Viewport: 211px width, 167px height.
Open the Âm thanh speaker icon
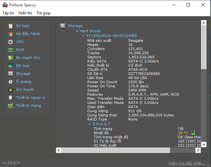pyautogui.click(x=11, y=90)
